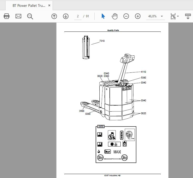
Task: Click page number field showing 2
Action: tap(78, 16)
